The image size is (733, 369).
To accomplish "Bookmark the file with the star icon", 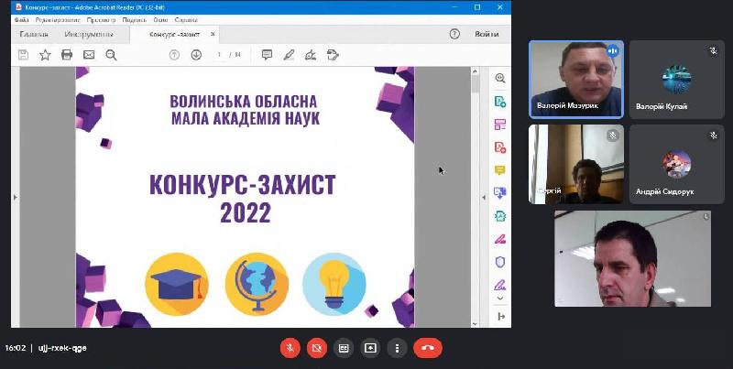I will 45,55.
